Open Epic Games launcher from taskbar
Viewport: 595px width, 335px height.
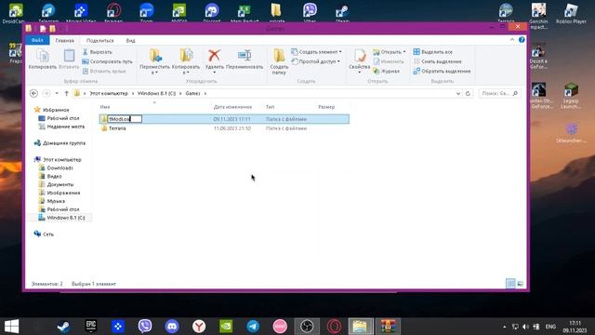pos(91,327)
